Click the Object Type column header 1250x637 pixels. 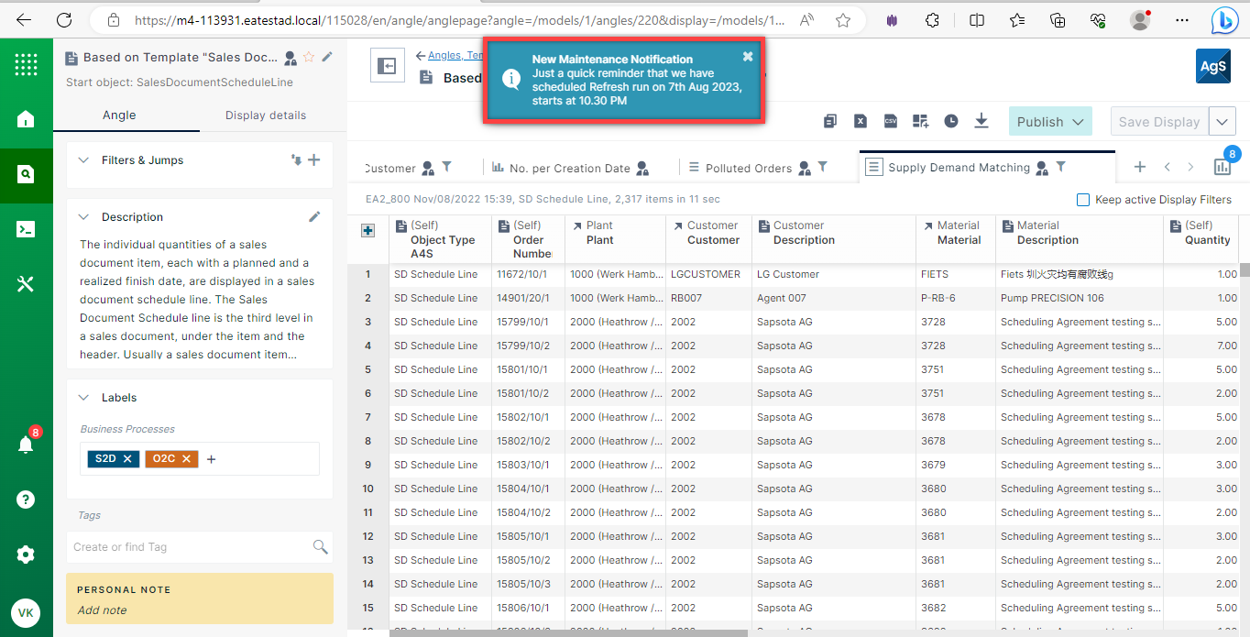(440, 240)
